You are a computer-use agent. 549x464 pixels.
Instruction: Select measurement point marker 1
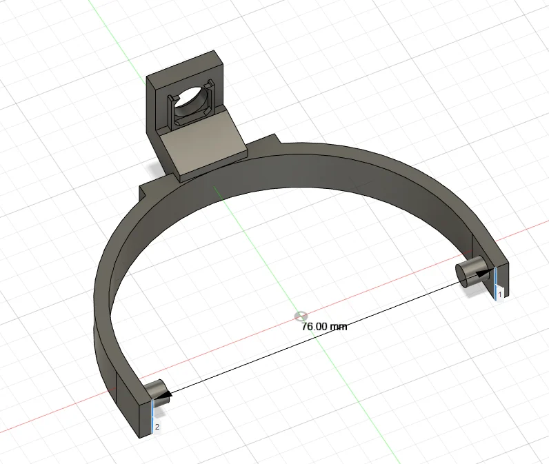(x=500, y=294)
